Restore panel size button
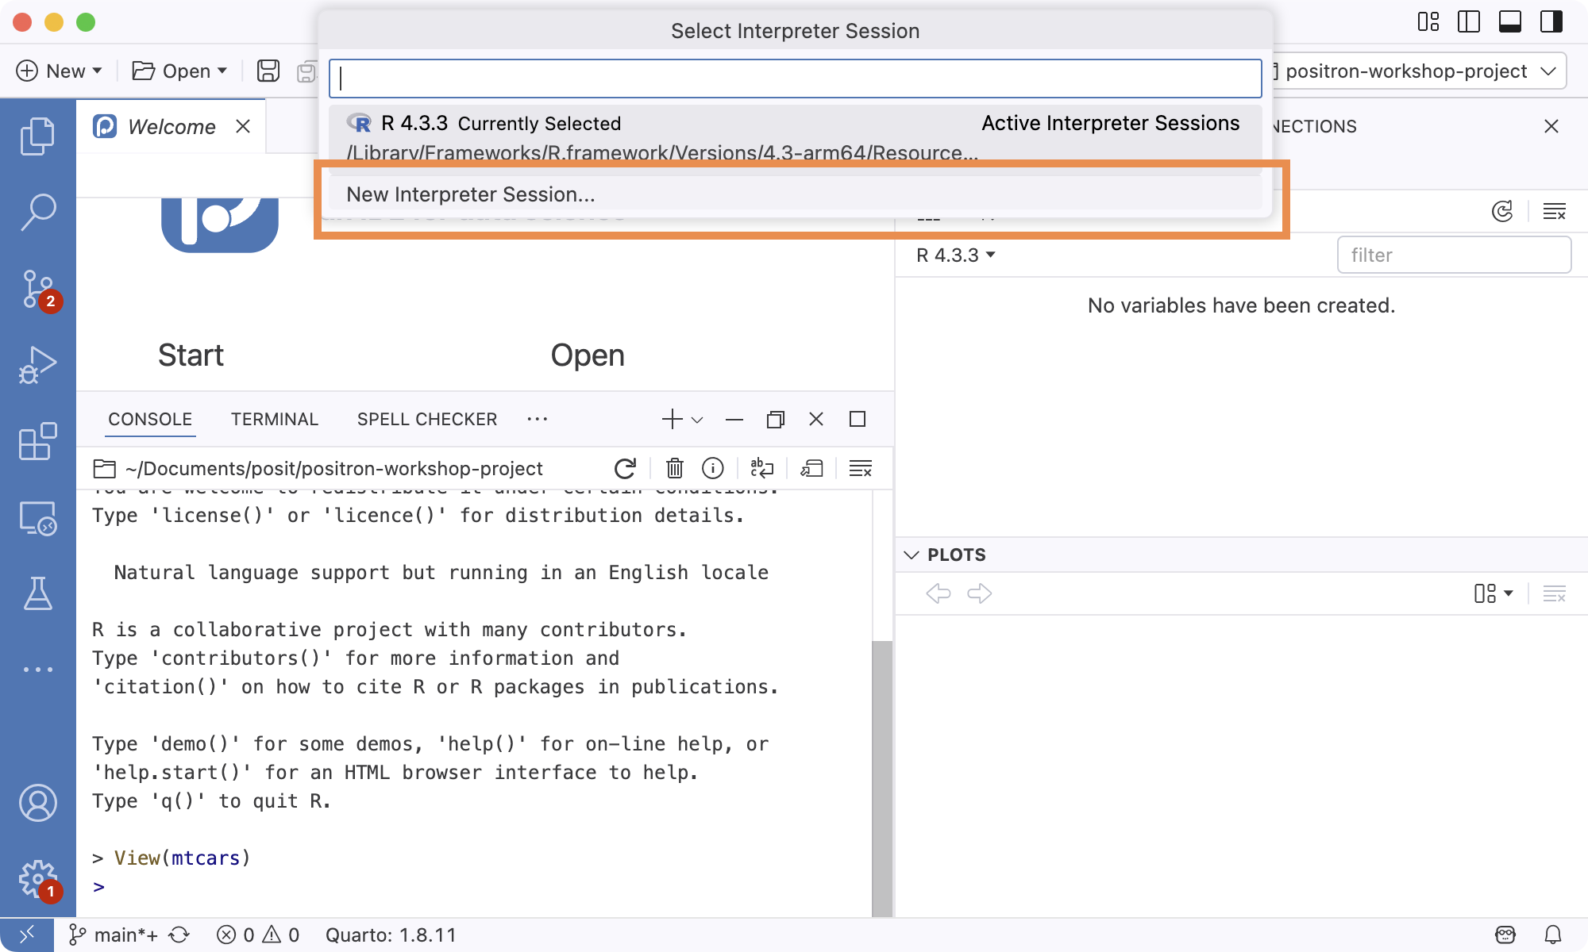Image resolution: width=1588 pixels, height=952 pixels. pos(776,419)
